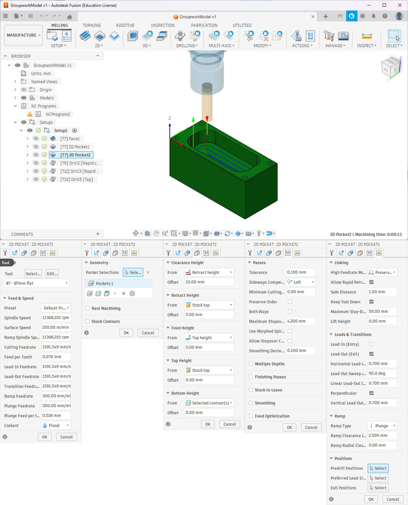Open the Ramp Type Plunge dropdown

[x=382, y=426]
